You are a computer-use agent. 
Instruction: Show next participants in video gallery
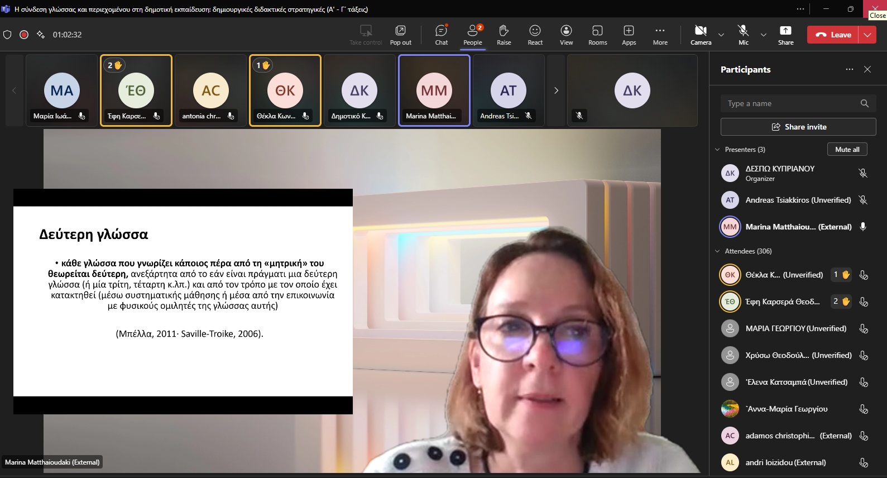(556, 90)
